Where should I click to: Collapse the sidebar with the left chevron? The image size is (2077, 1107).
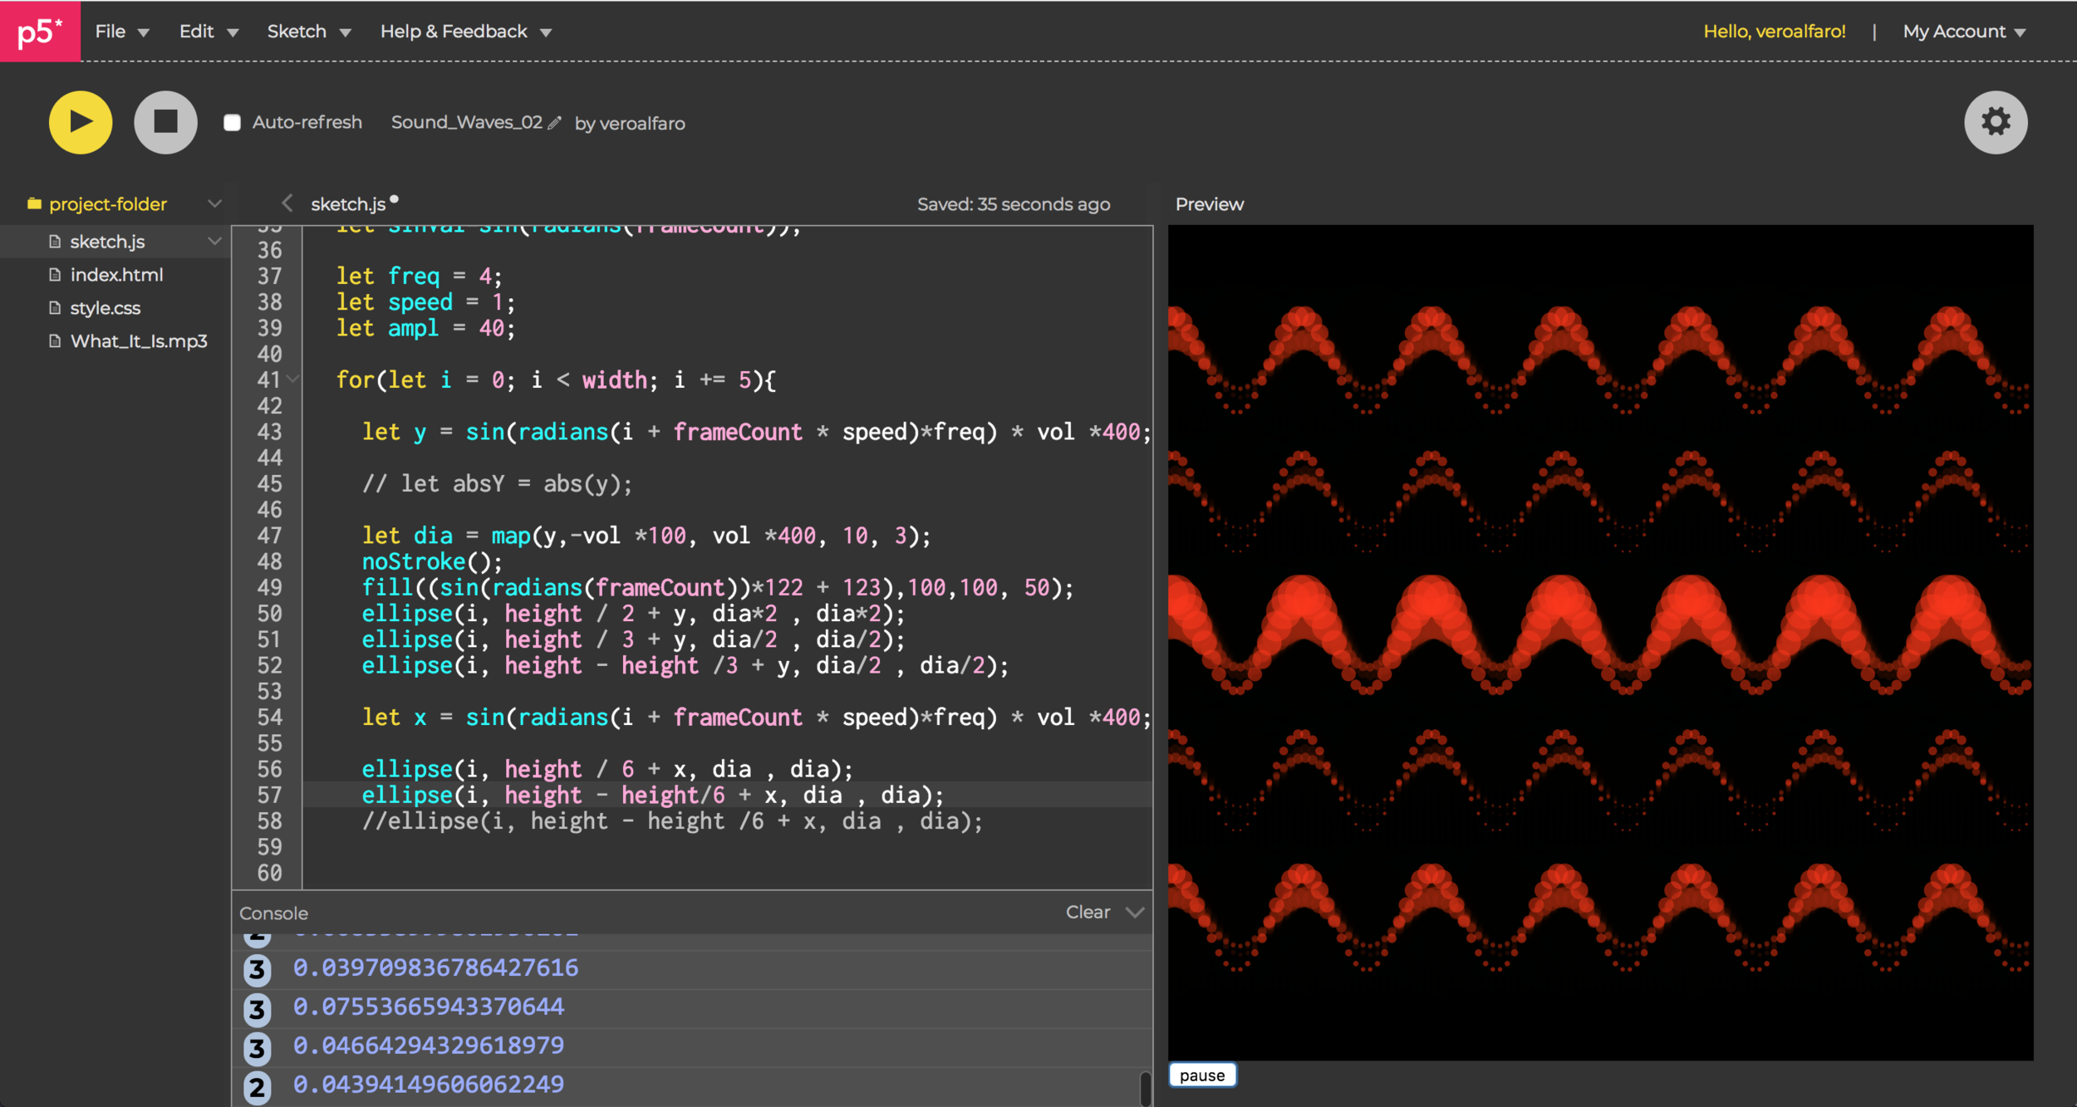(287, 203)
